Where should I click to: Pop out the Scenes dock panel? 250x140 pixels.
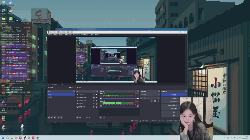[x=74, y=91]
